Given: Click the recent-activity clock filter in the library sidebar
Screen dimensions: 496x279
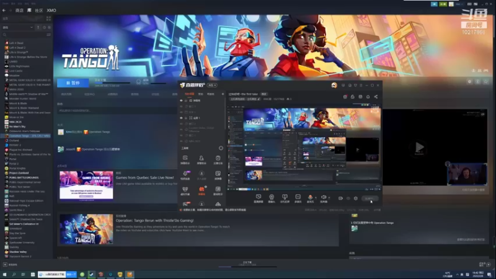Looking at the screenshot, I should [44, 27].
